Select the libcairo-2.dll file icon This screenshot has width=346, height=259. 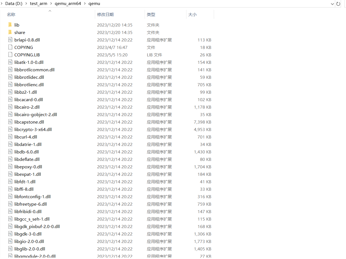[10, 107]
